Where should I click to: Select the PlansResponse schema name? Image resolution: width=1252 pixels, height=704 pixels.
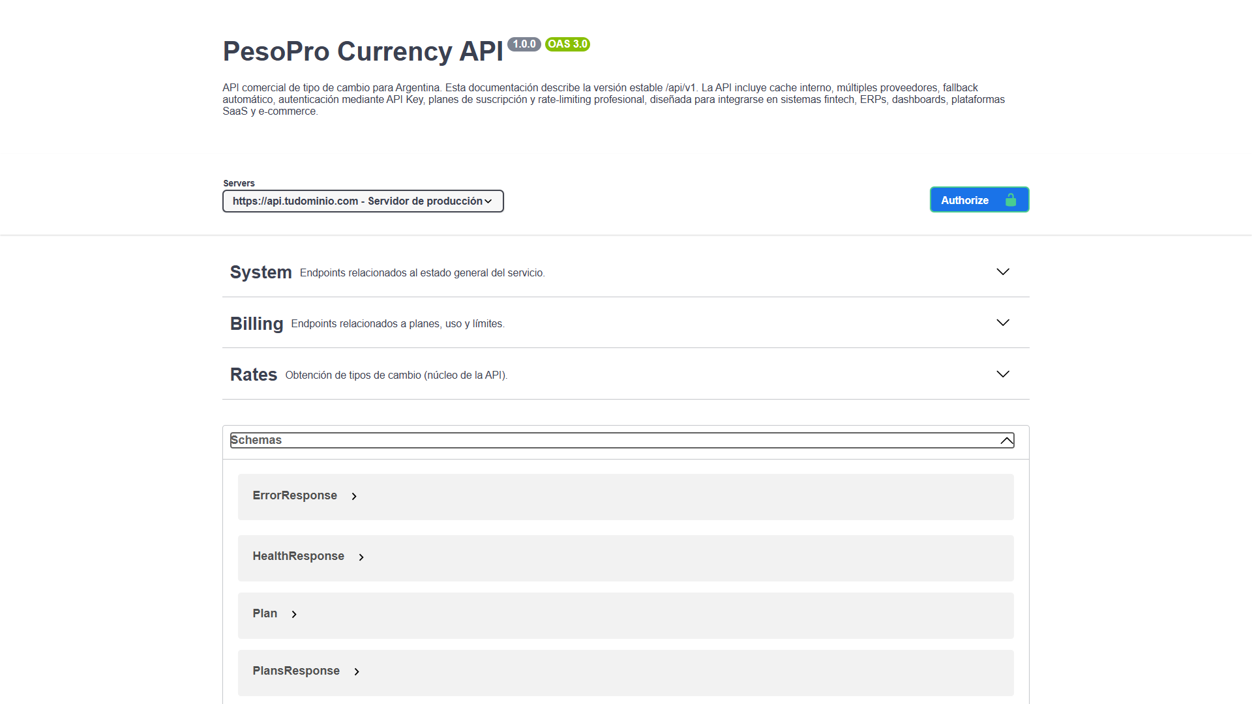click(296, 671)
